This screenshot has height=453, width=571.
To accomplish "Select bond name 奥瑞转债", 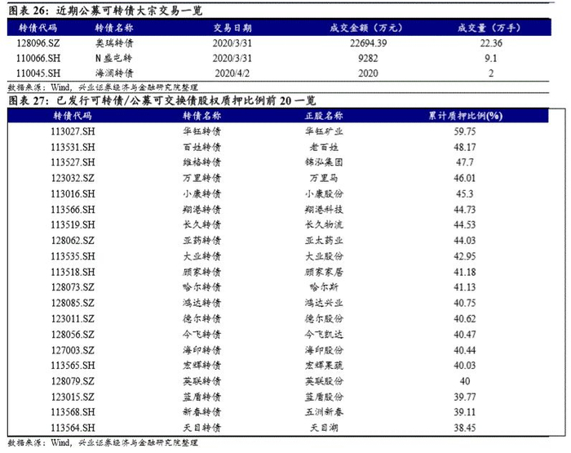I will coord(114,43).
